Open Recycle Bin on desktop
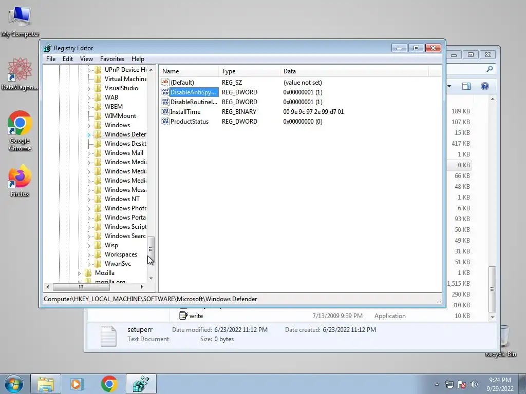526x394 pixels. (504, 341)
